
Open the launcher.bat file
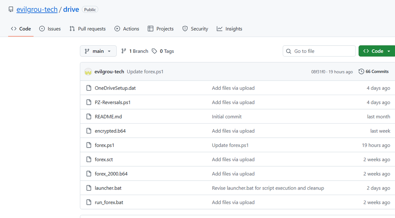(x=108, y=188)
